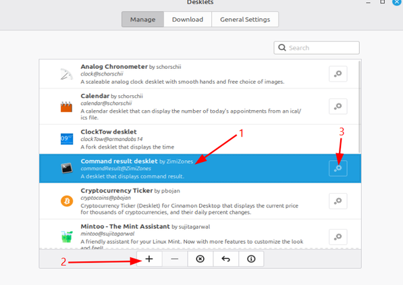Open settings gear for Mintoo desklet
Viewport: 403px width, 285px height.
[x=338, y=237]
